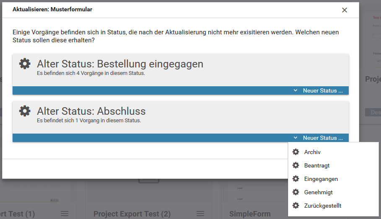Click gear icon beside "Alter Status: Abschluss"
Viewport: 381px width, 219px height.
[x=25, y=111]
